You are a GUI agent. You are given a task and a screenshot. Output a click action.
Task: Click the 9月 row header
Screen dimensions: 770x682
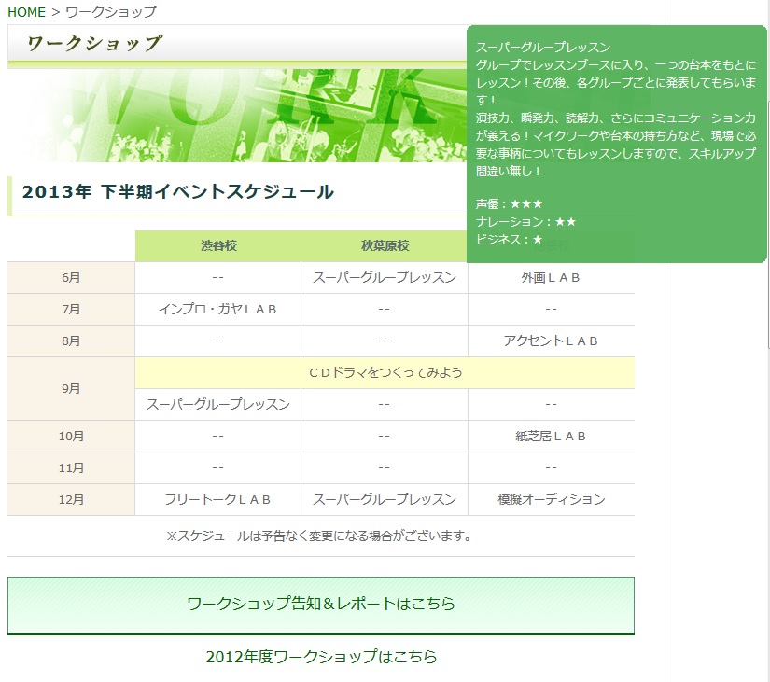[x=71, y=389]
